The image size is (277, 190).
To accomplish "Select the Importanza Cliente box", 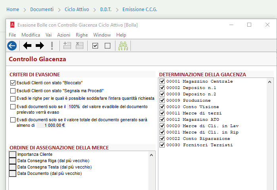I will click(13, 155).
